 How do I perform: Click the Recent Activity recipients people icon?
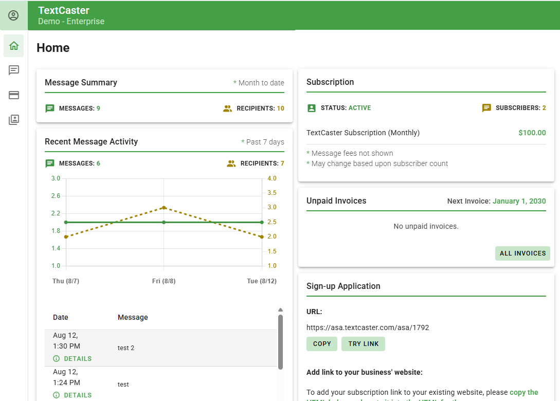pos(231,163)
